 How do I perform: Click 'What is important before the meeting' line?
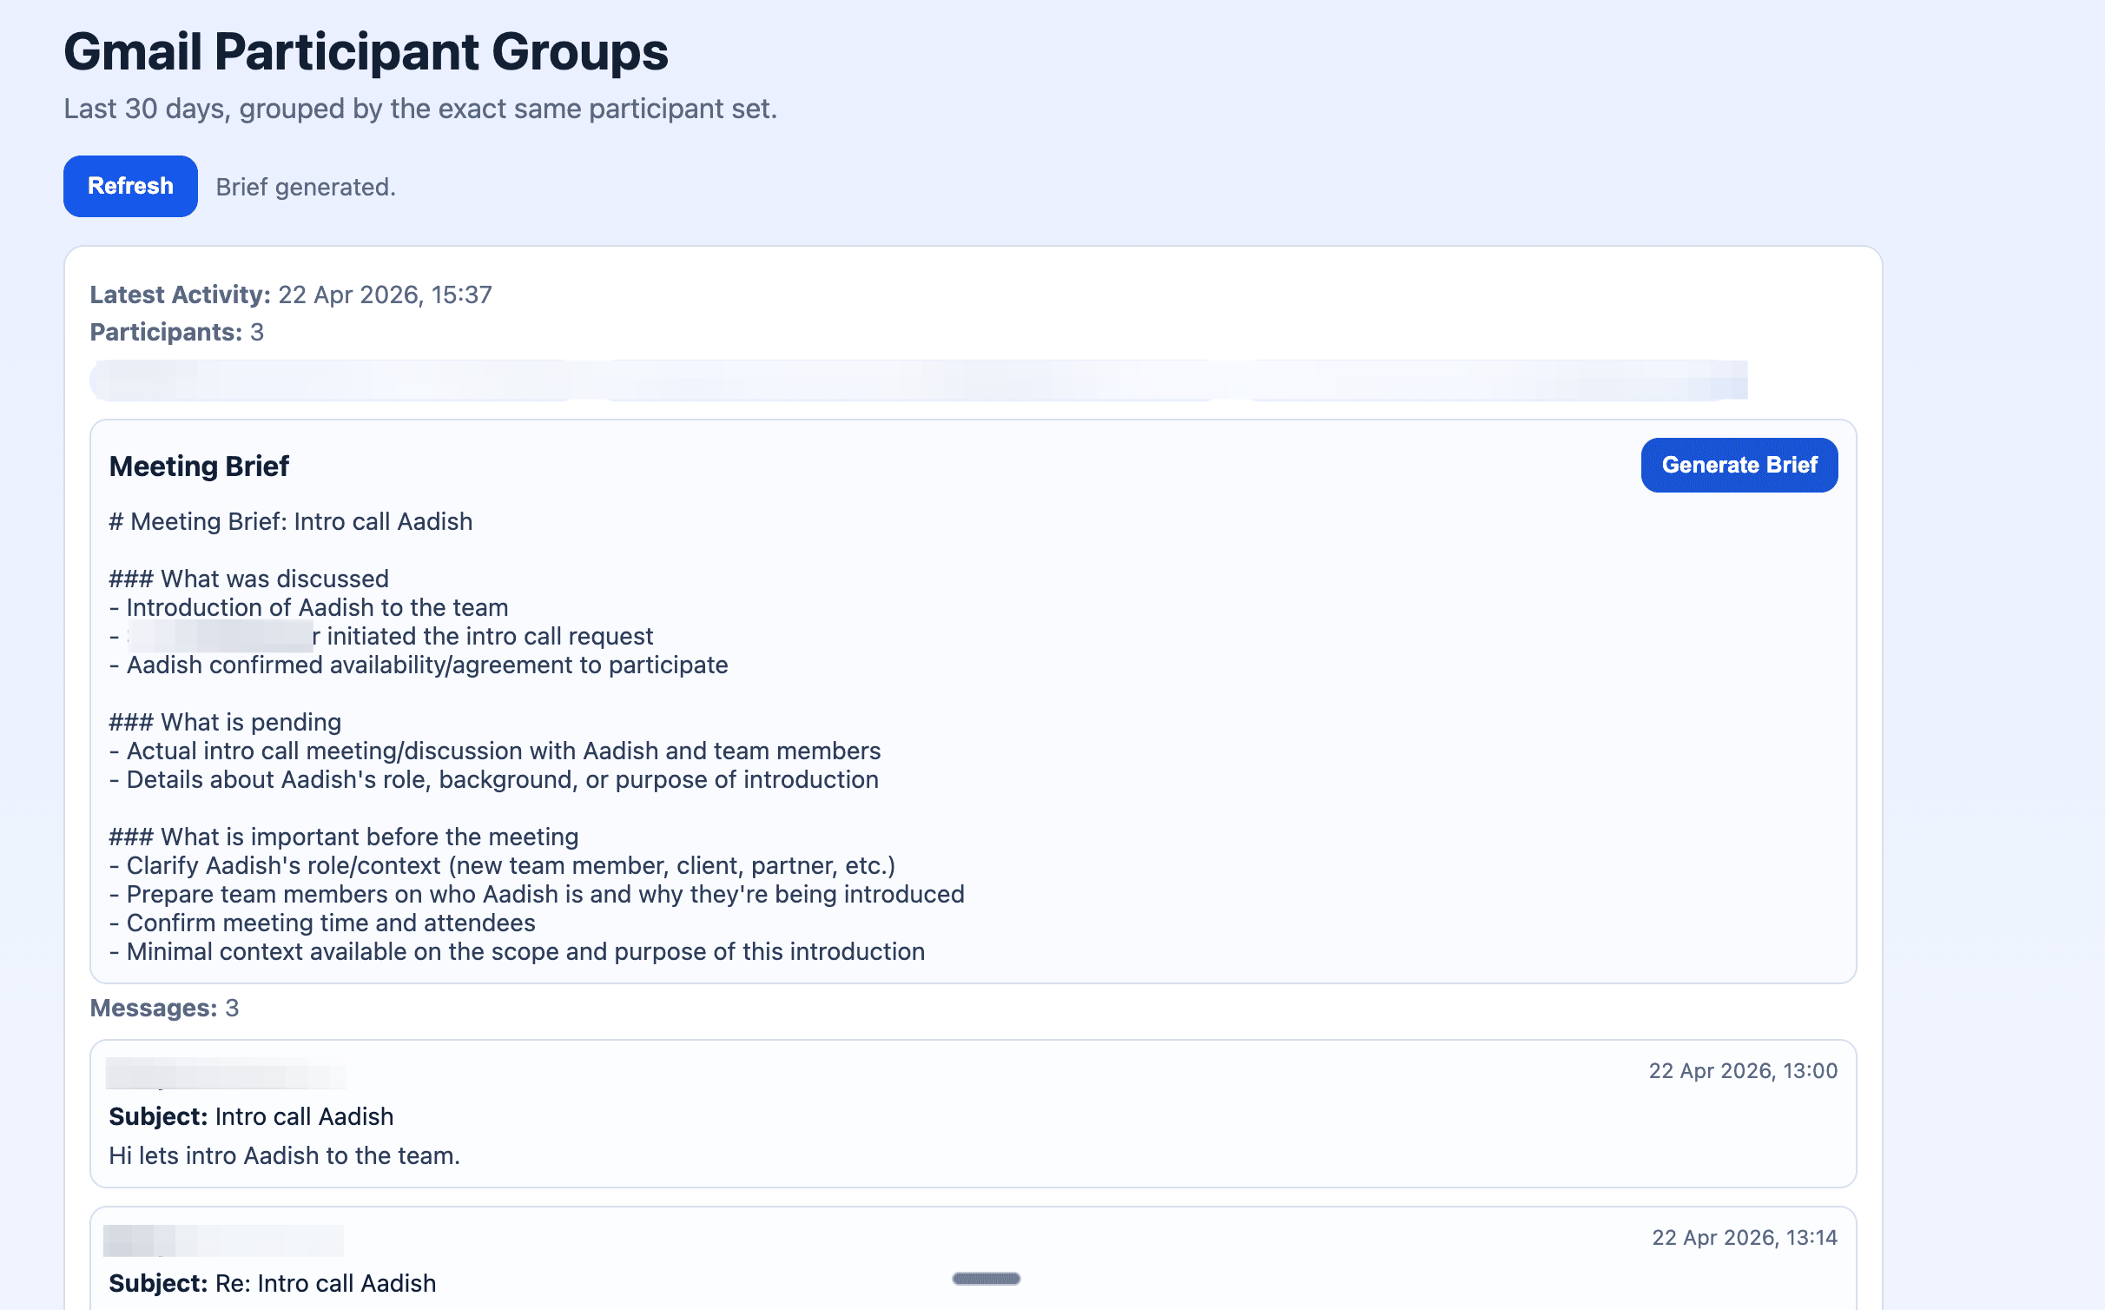[343, 837]
